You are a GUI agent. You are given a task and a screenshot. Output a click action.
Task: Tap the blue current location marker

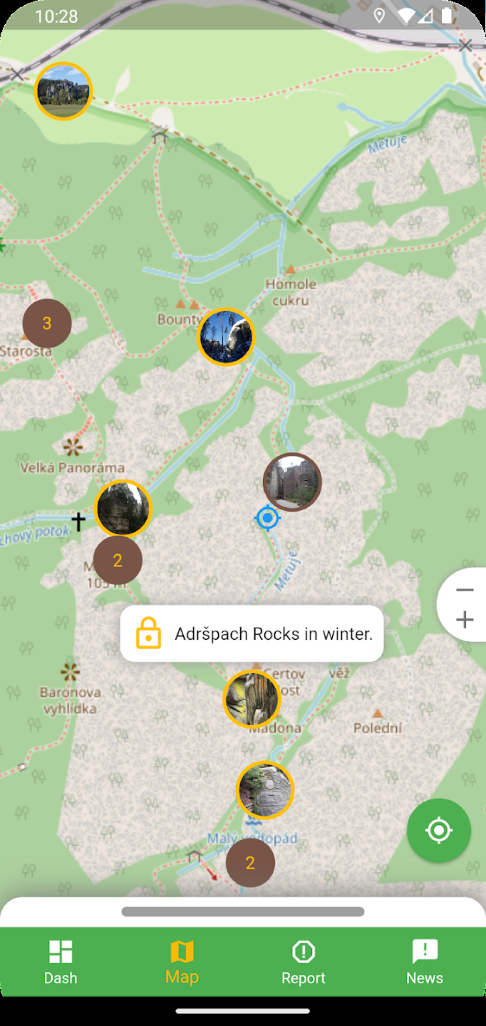(x=268, y=518)
